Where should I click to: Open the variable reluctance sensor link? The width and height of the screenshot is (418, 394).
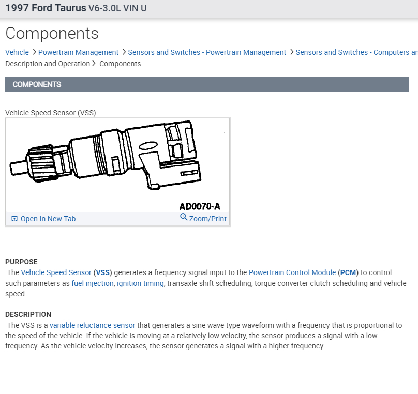point(92,325)
